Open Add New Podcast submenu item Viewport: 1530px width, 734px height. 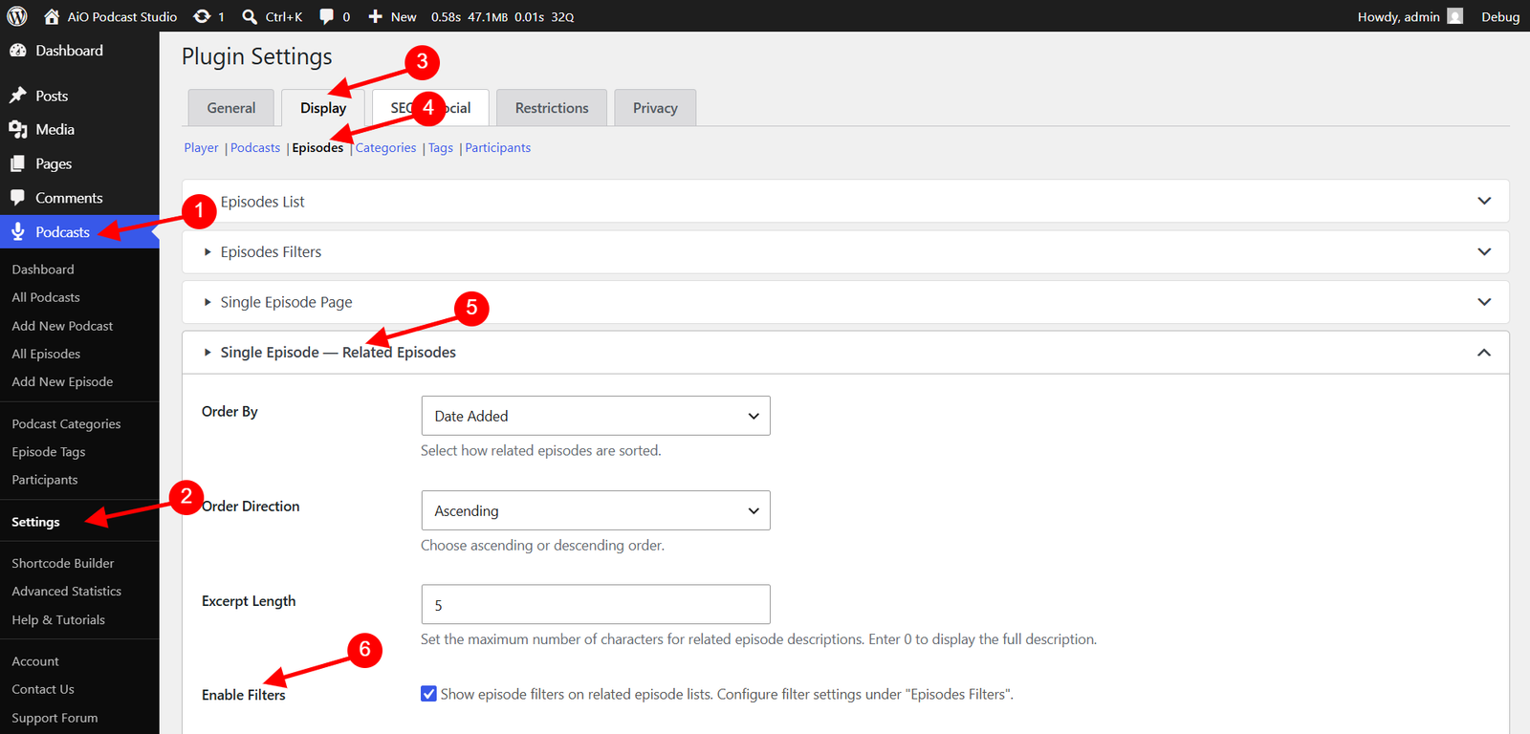[62, 326]
